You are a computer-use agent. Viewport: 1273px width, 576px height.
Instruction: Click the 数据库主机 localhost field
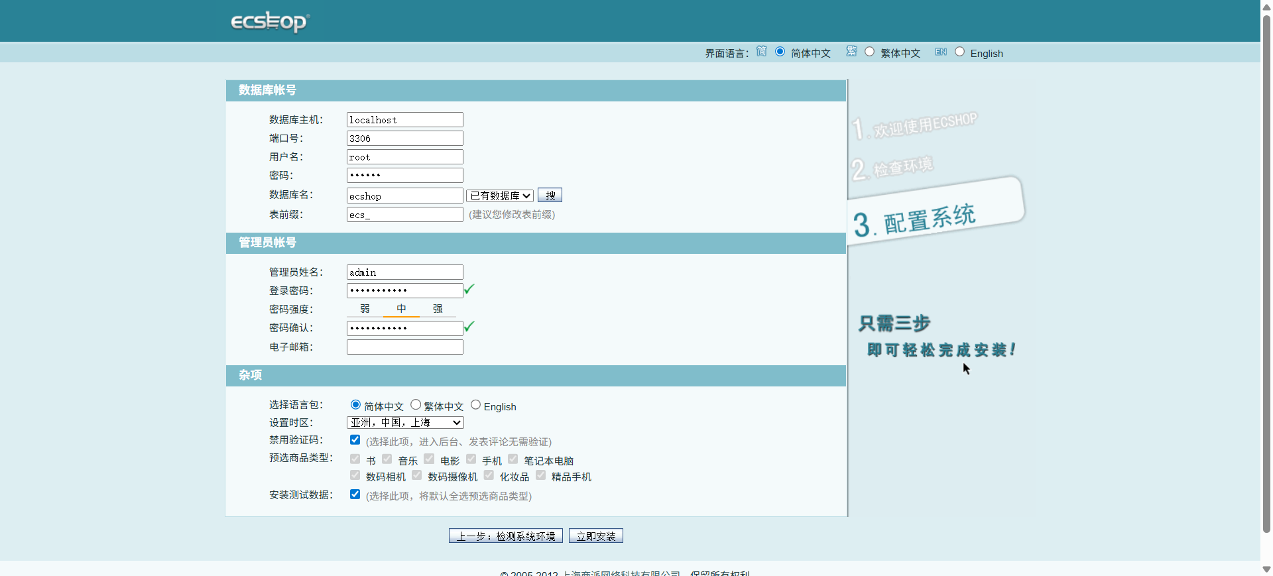pyautogui.click(x=405, y=119)
